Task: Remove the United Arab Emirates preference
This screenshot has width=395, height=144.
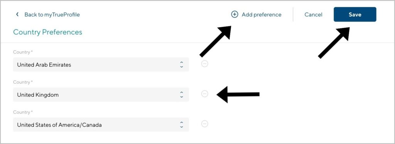Action: pyautogui.click(x=205, y=64)
